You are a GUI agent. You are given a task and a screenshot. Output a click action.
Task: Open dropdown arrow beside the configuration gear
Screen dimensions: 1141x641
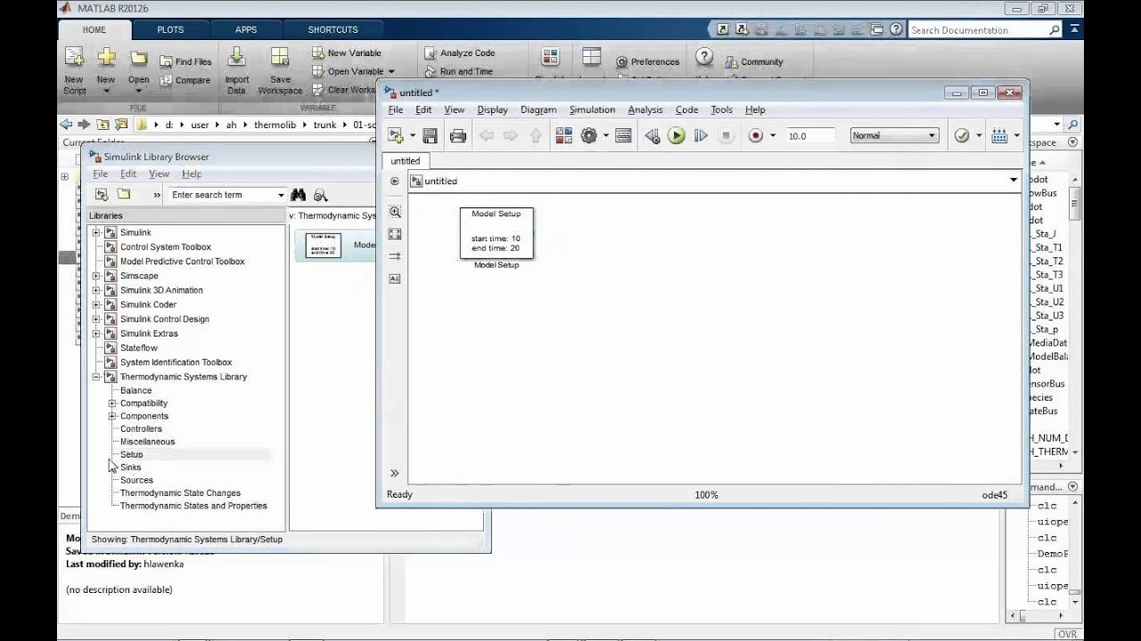pos(605,136)
